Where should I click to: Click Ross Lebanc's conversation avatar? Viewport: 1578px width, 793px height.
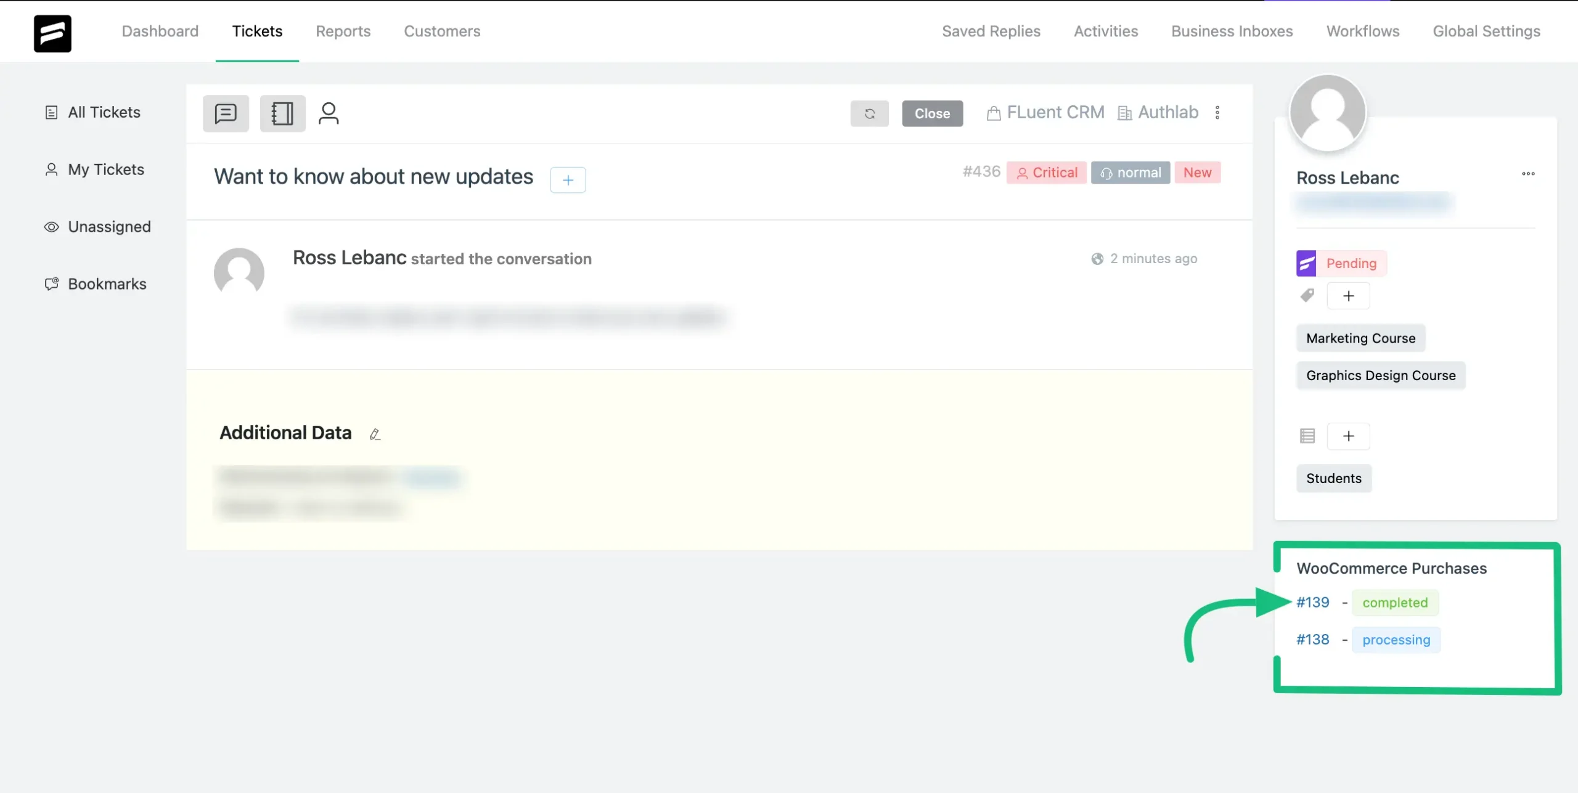pos(239,273)
